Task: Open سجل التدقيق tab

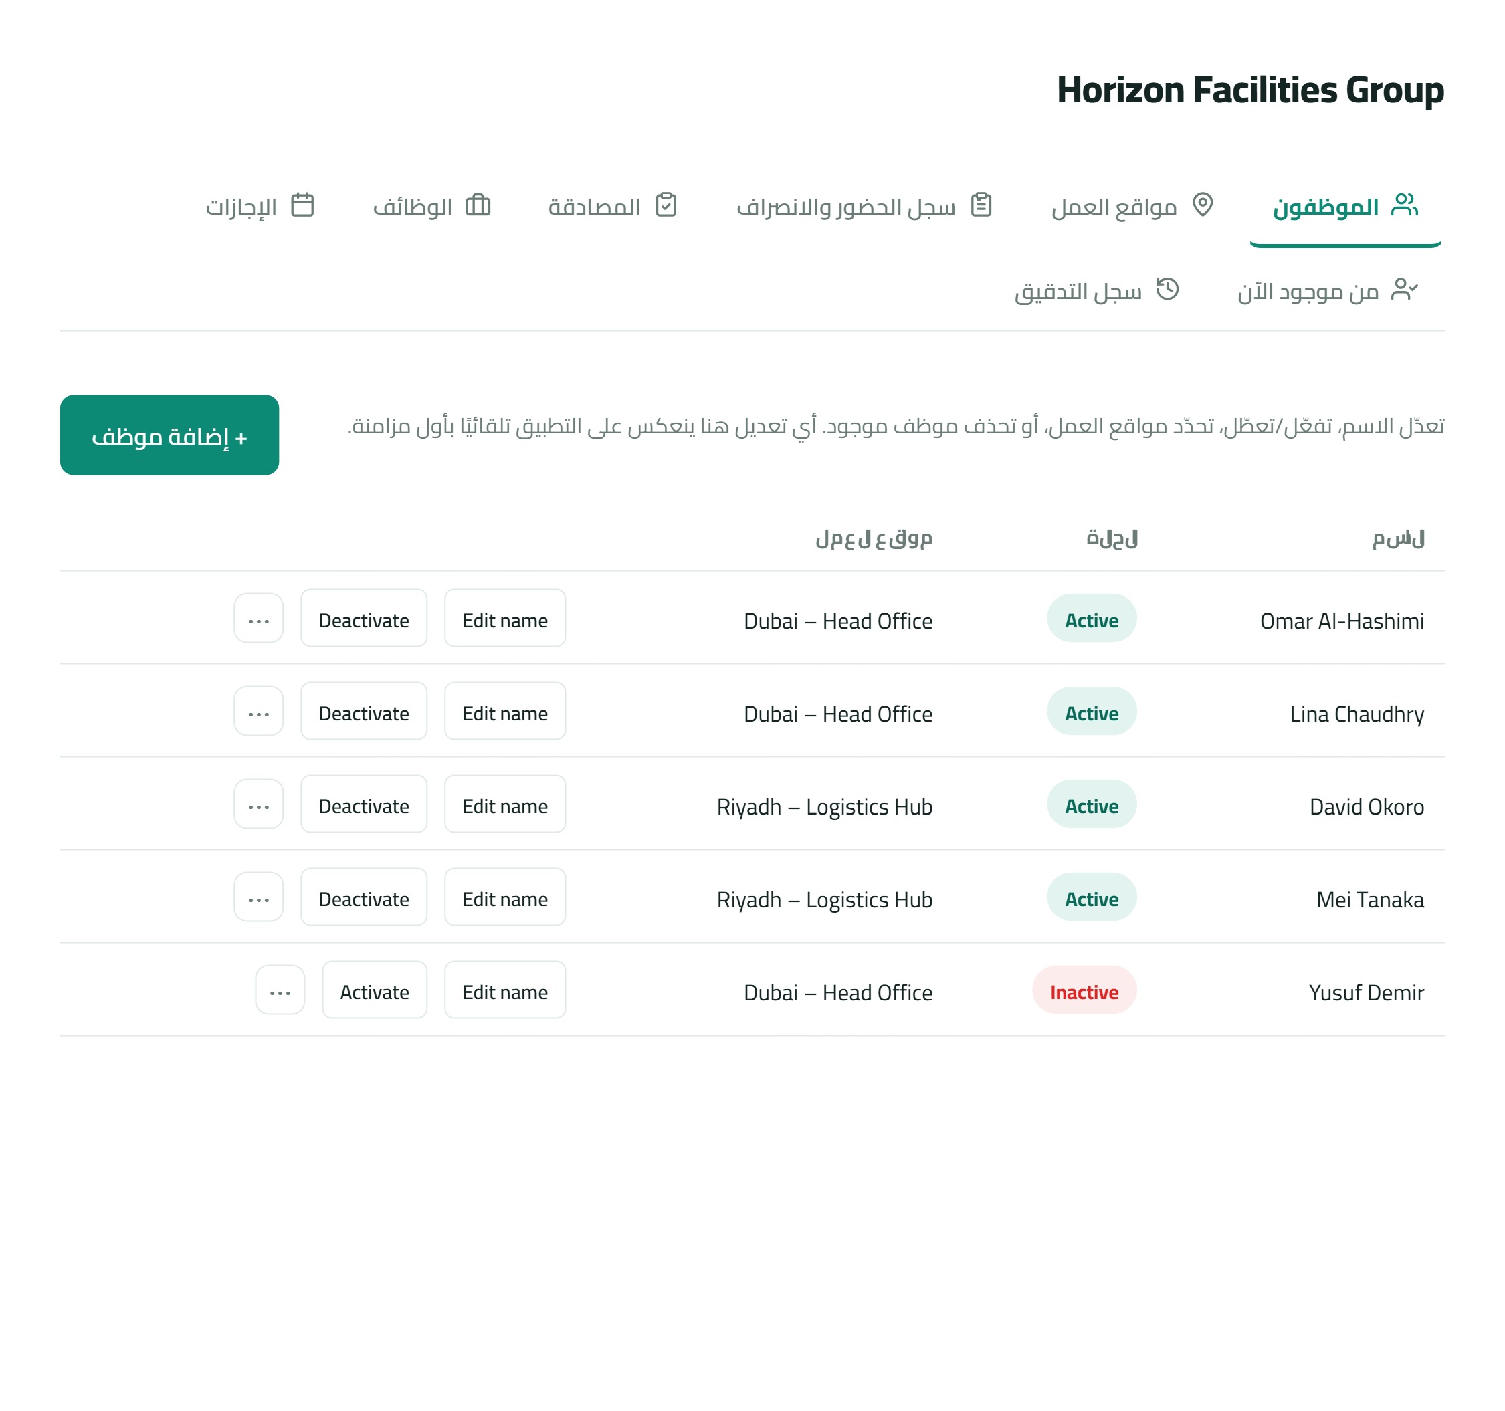Action: 1097,291
